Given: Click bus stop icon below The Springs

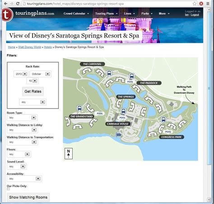Looking at the screenshot, I should (x=123, y=111).
